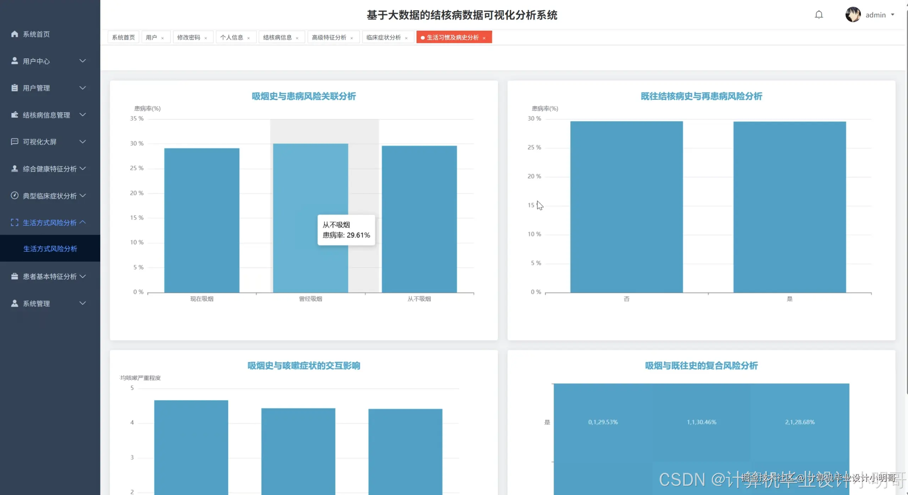908x495 pixels.
Task: Click the home icon beside 系统首页
Action: (15, 34)
